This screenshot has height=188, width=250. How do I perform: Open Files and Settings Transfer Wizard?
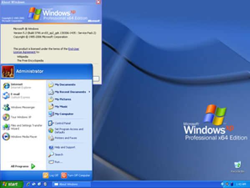click(x=23, y=127)
